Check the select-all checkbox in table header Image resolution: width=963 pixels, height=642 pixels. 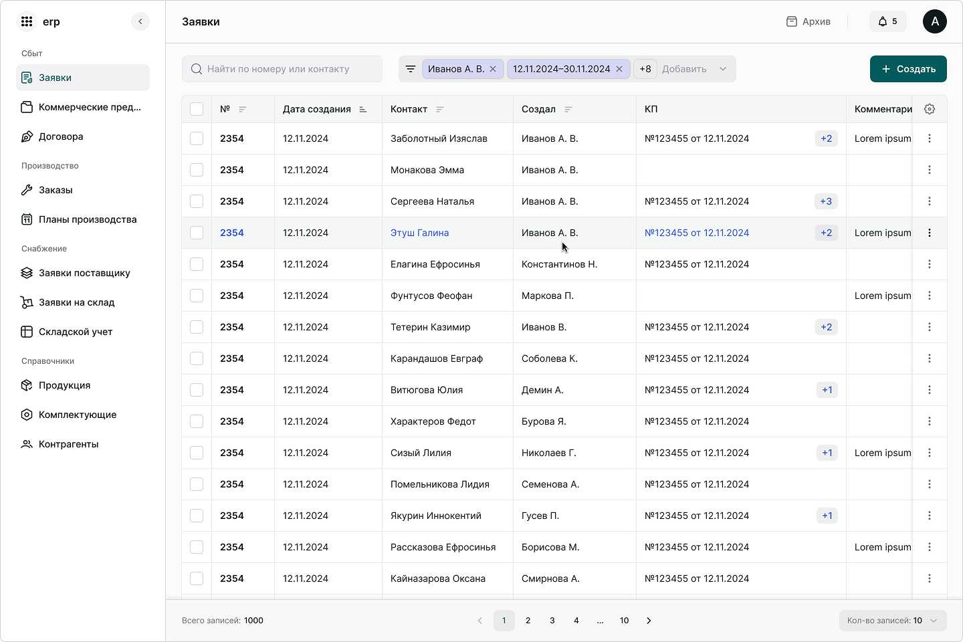(x=197, y=108)
